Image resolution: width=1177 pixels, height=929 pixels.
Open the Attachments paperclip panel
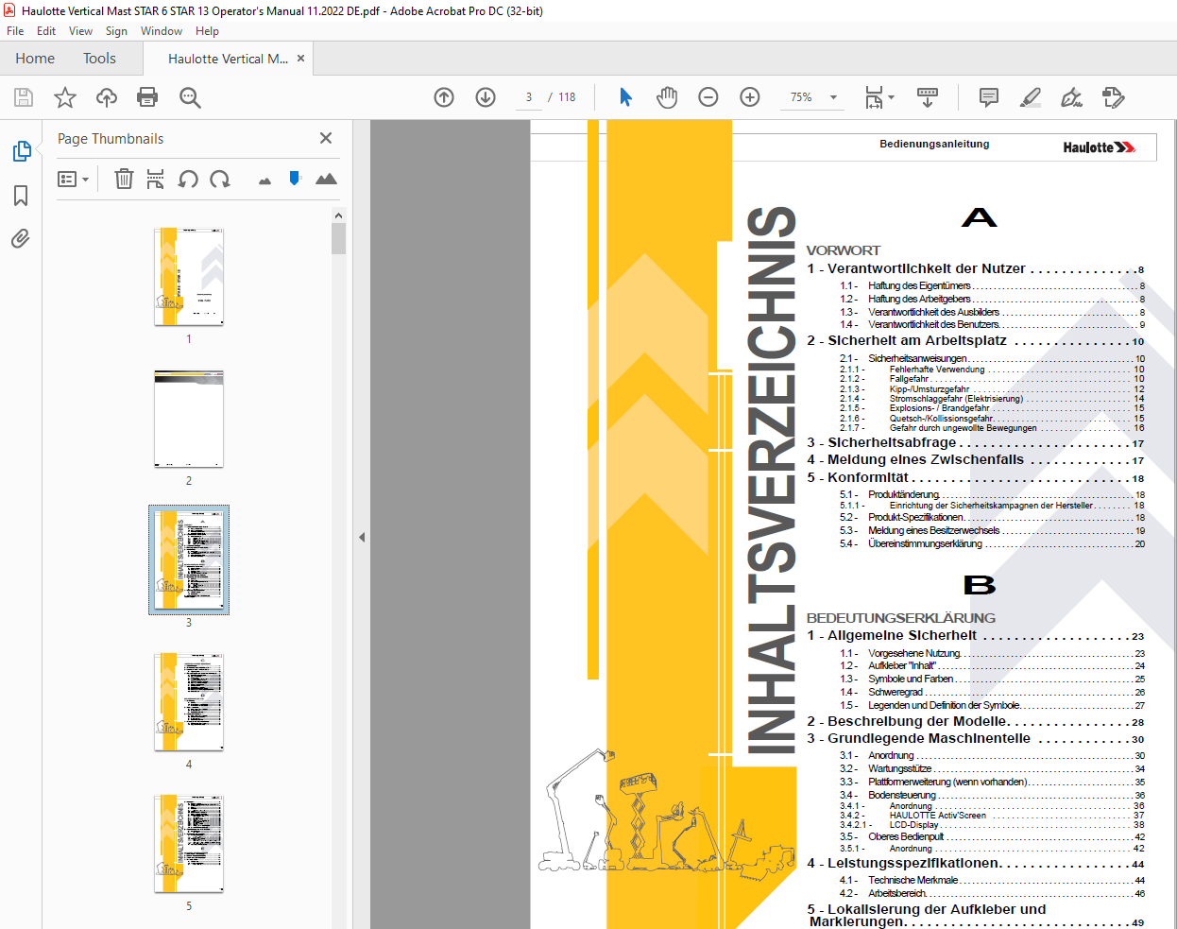pyautogui.click(x=21, y=238)
